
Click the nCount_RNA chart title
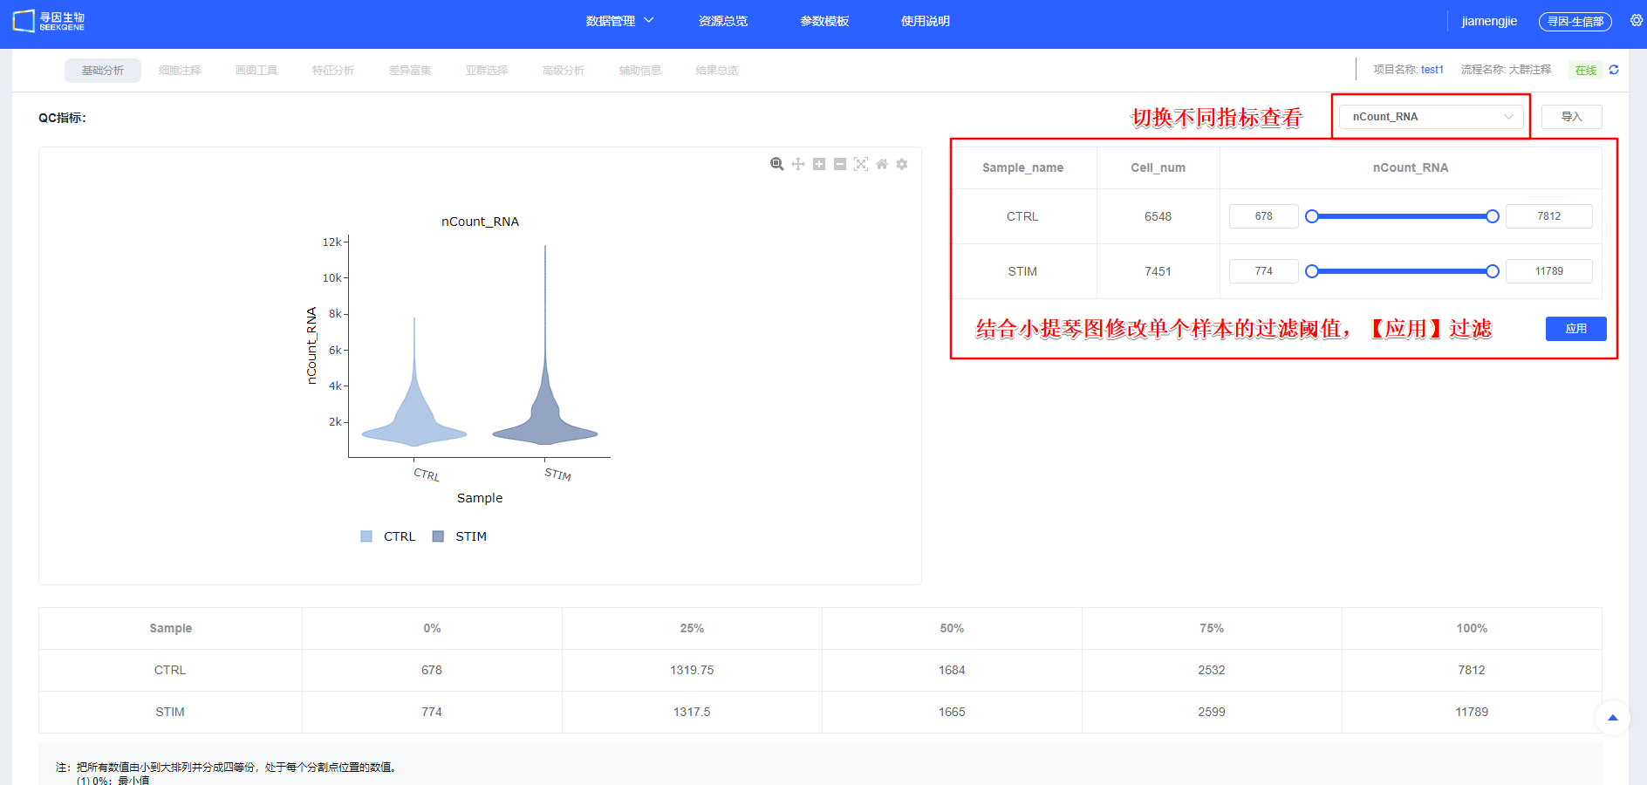(480, 222)
